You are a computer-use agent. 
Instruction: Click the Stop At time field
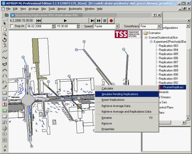66,26
